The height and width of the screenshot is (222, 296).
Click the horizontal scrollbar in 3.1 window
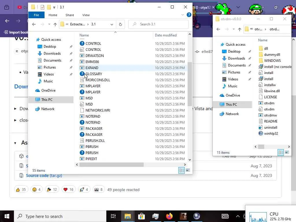[111, 164]
